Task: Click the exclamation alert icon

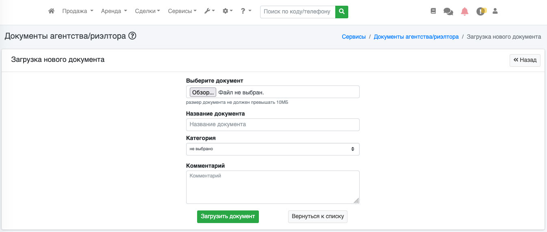Action: [481, 11]
